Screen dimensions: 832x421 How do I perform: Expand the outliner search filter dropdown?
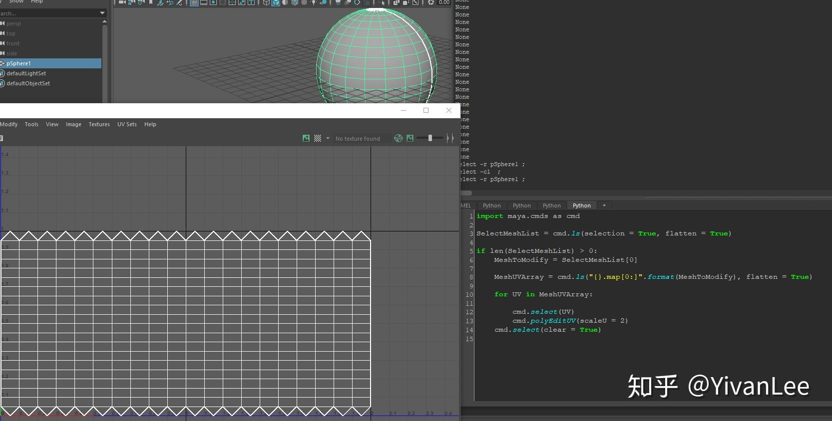(102, 13)
